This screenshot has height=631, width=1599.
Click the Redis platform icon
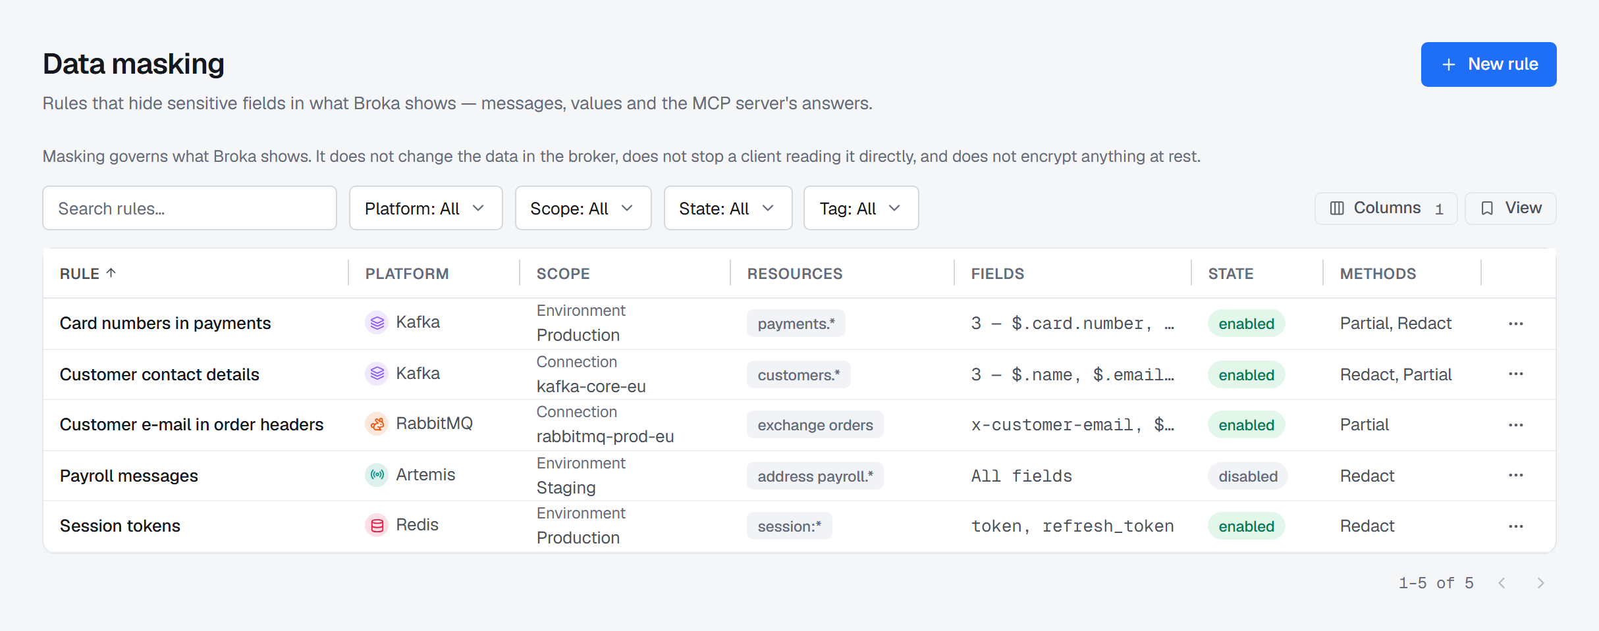pos(377,526)
